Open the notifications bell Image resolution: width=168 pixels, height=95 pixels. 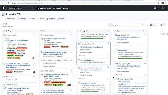pyautogui.click(x=155, y=8)
